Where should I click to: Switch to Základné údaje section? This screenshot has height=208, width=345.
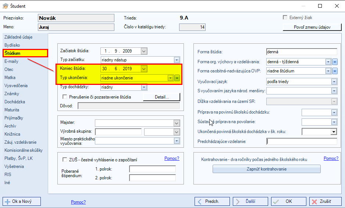[x=18, y=37]
